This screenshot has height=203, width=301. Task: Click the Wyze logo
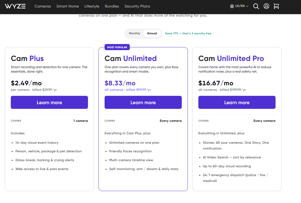tap(15, 6)
